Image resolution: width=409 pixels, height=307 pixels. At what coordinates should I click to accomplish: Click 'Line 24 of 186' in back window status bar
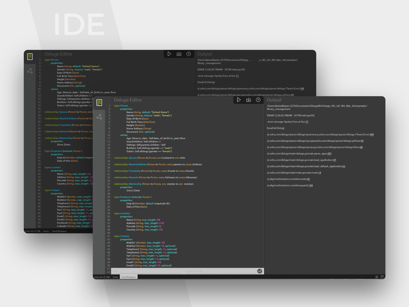(33, 231)
